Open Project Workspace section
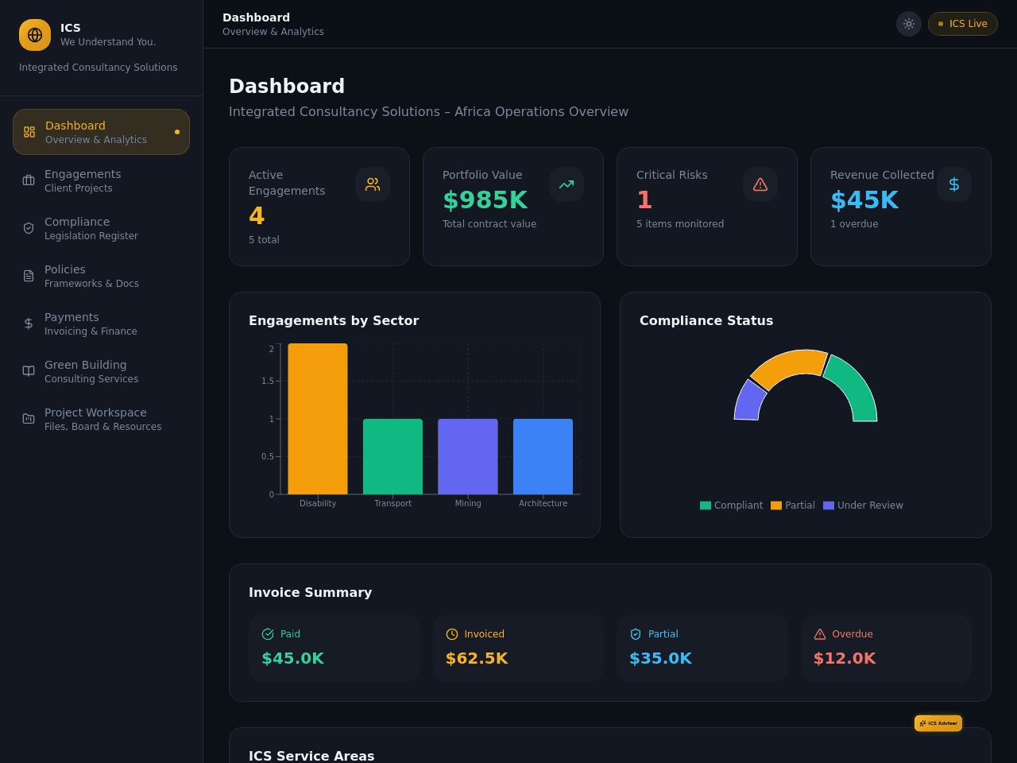The height and width of the screenshot is (763, 1017). pos(101,419)
